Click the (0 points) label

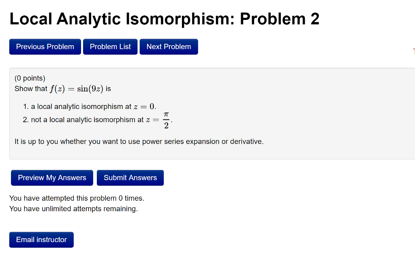click(x=30, y=78)
